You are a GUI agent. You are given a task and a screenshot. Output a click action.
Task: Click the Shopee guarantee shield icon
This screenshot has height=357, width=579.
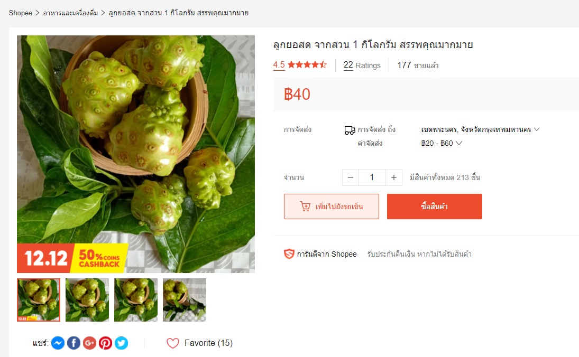point(289,253)
